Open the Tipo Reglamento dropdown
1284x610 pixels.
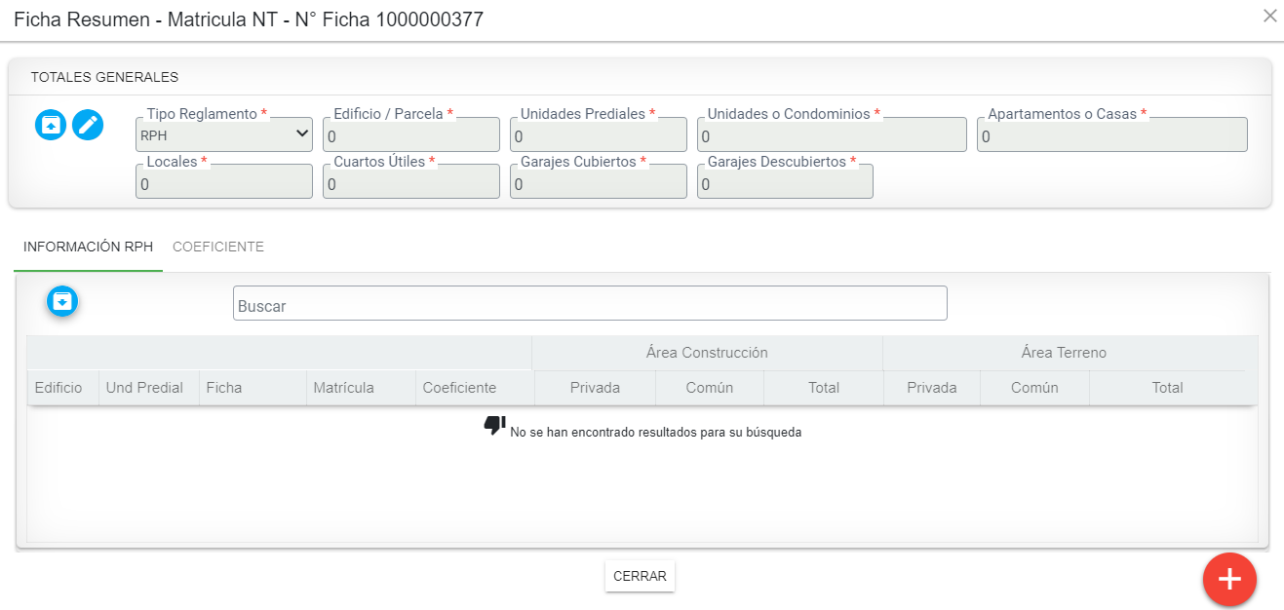(224, 134)
